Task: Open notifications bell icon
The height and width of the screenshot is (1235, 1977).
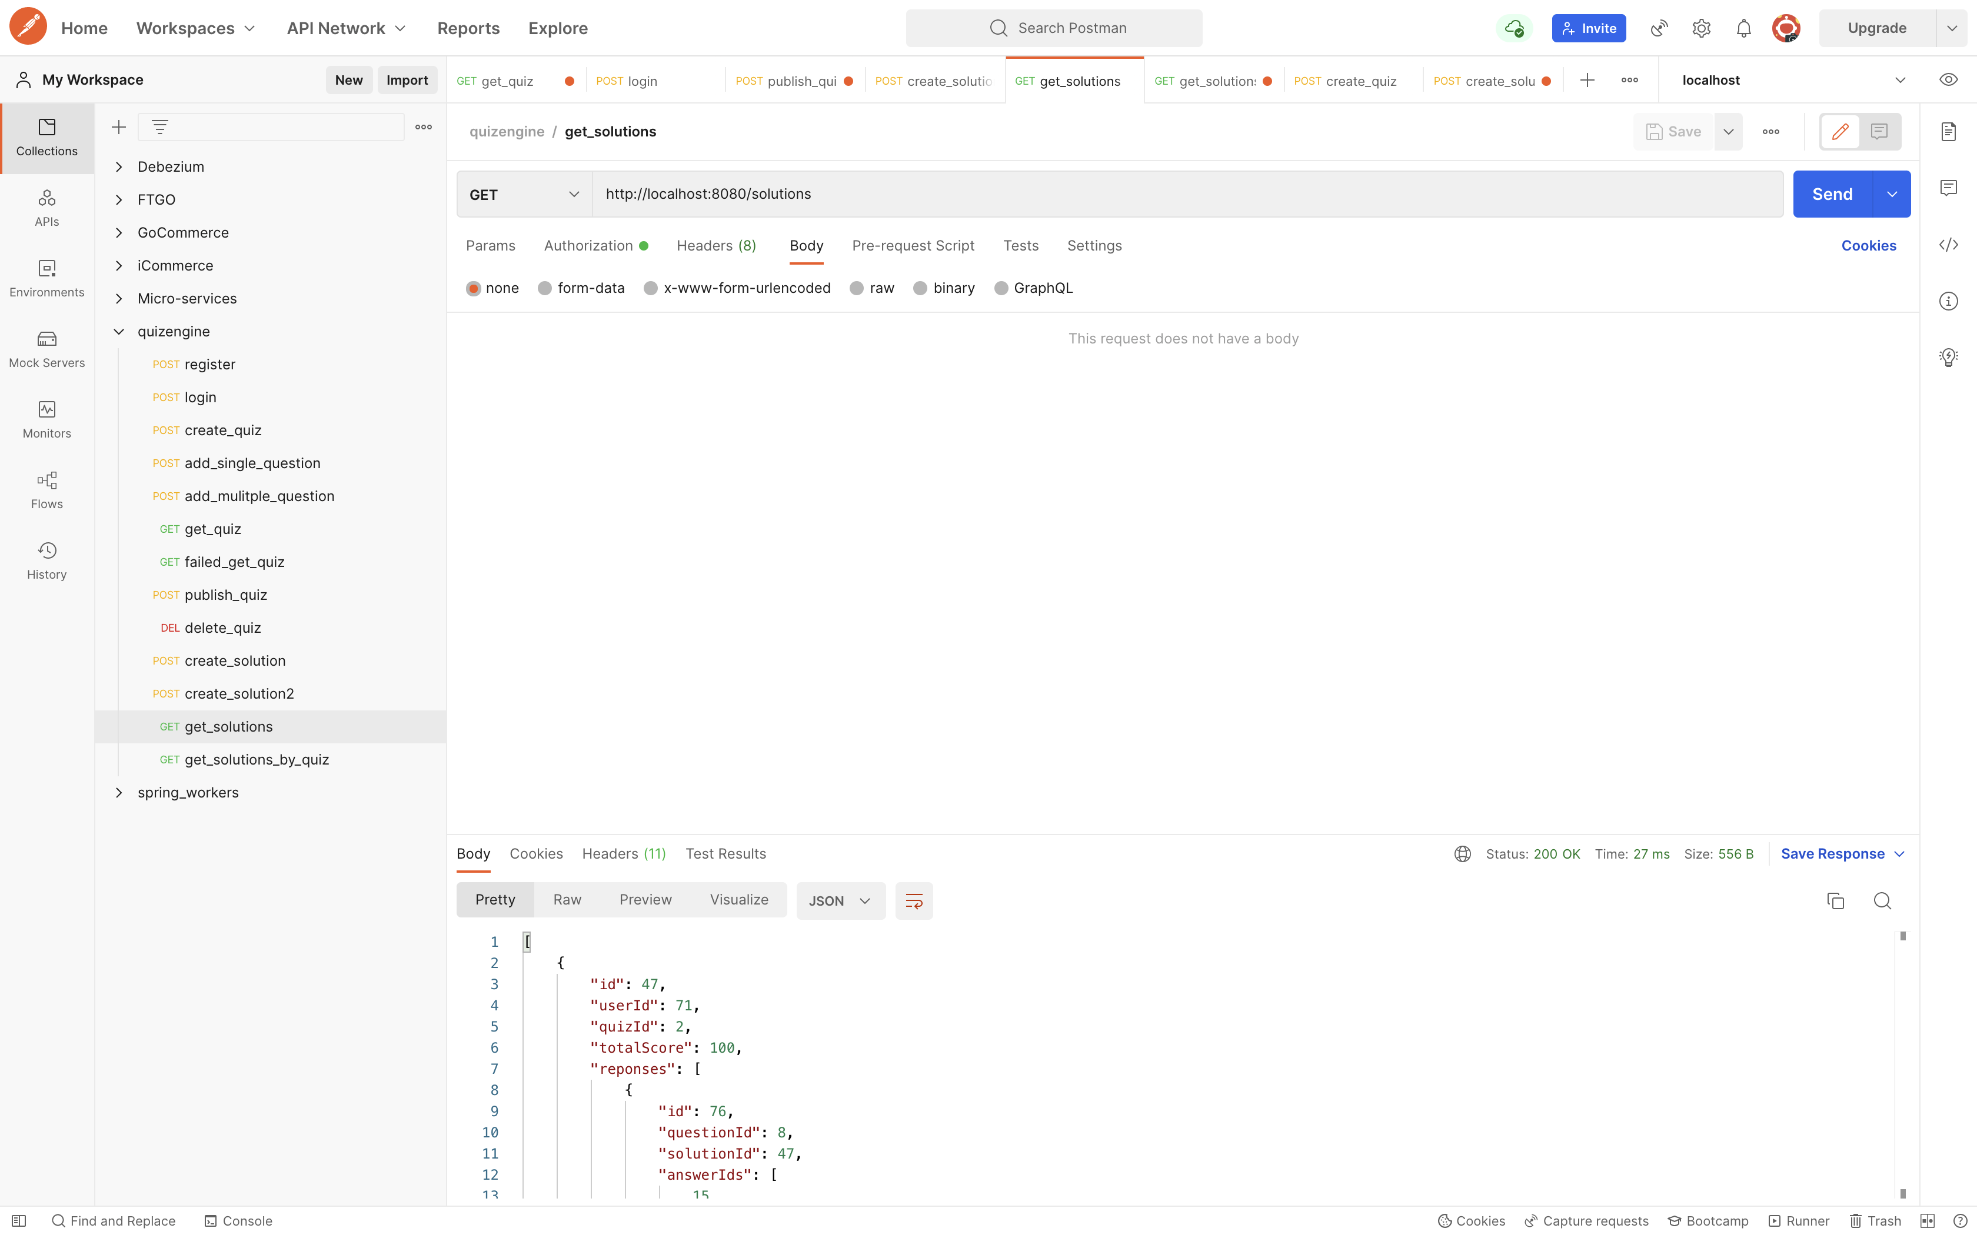Action: pyautogui.click(x=1743, y=28)
